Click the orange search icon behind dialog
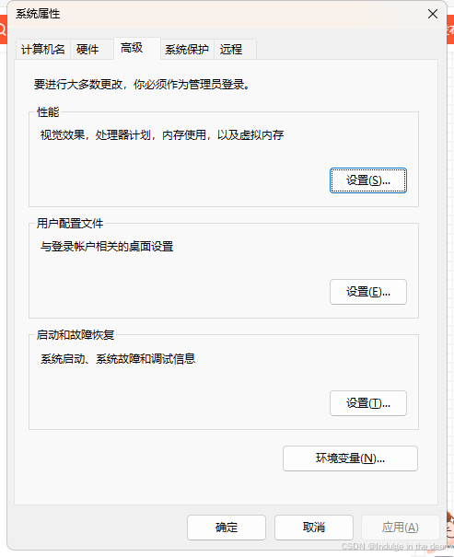 (x=3, y=29)
